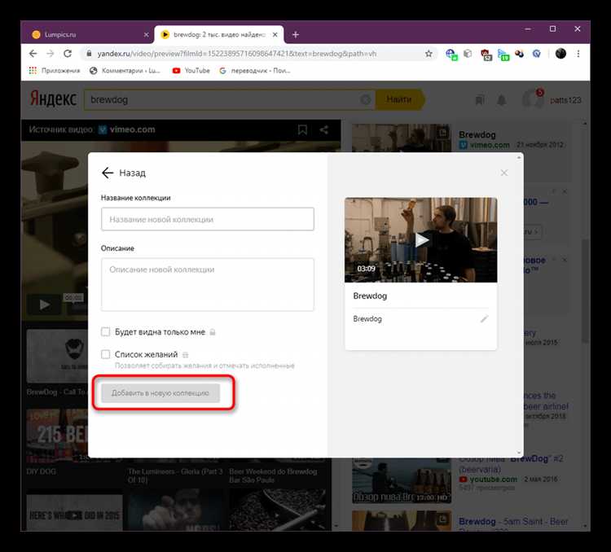The image size is (611, 552).
Task: Click the page scrollbar on the right
Action: pyautogui.click(x=585, y=290)
